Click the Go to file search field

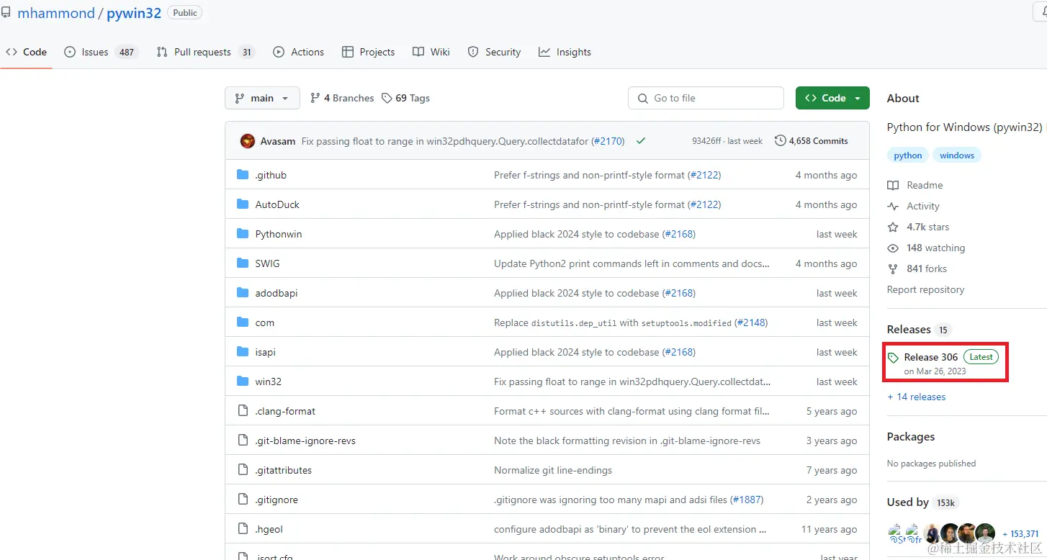click(706, 98)
